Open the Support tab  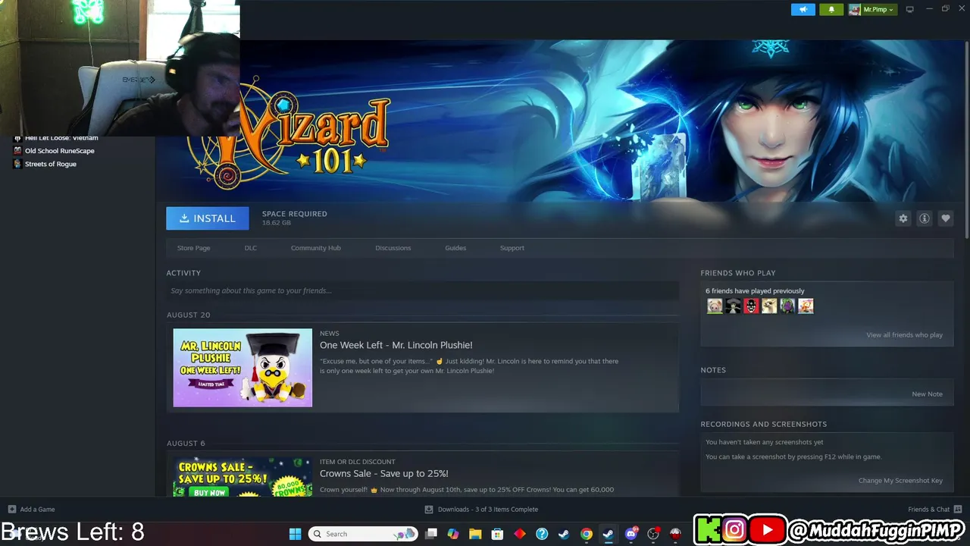(x=512, y=248)
